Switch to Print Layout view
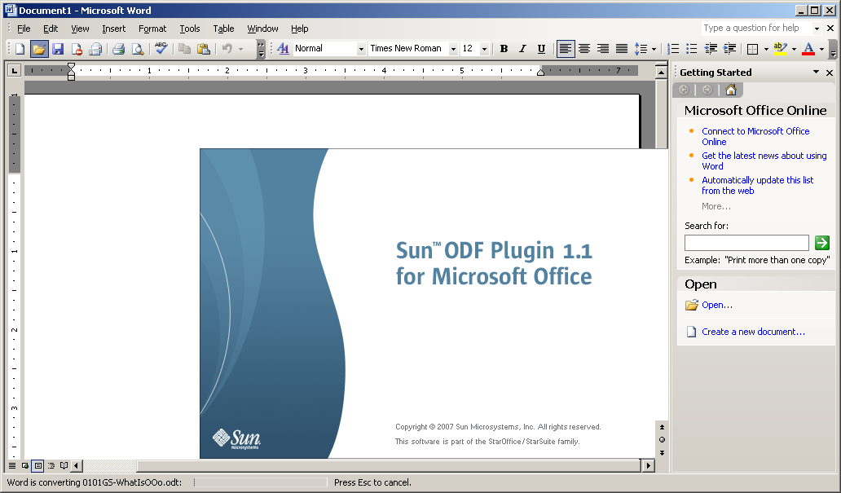841x493 pixels. tap(38, 465)
